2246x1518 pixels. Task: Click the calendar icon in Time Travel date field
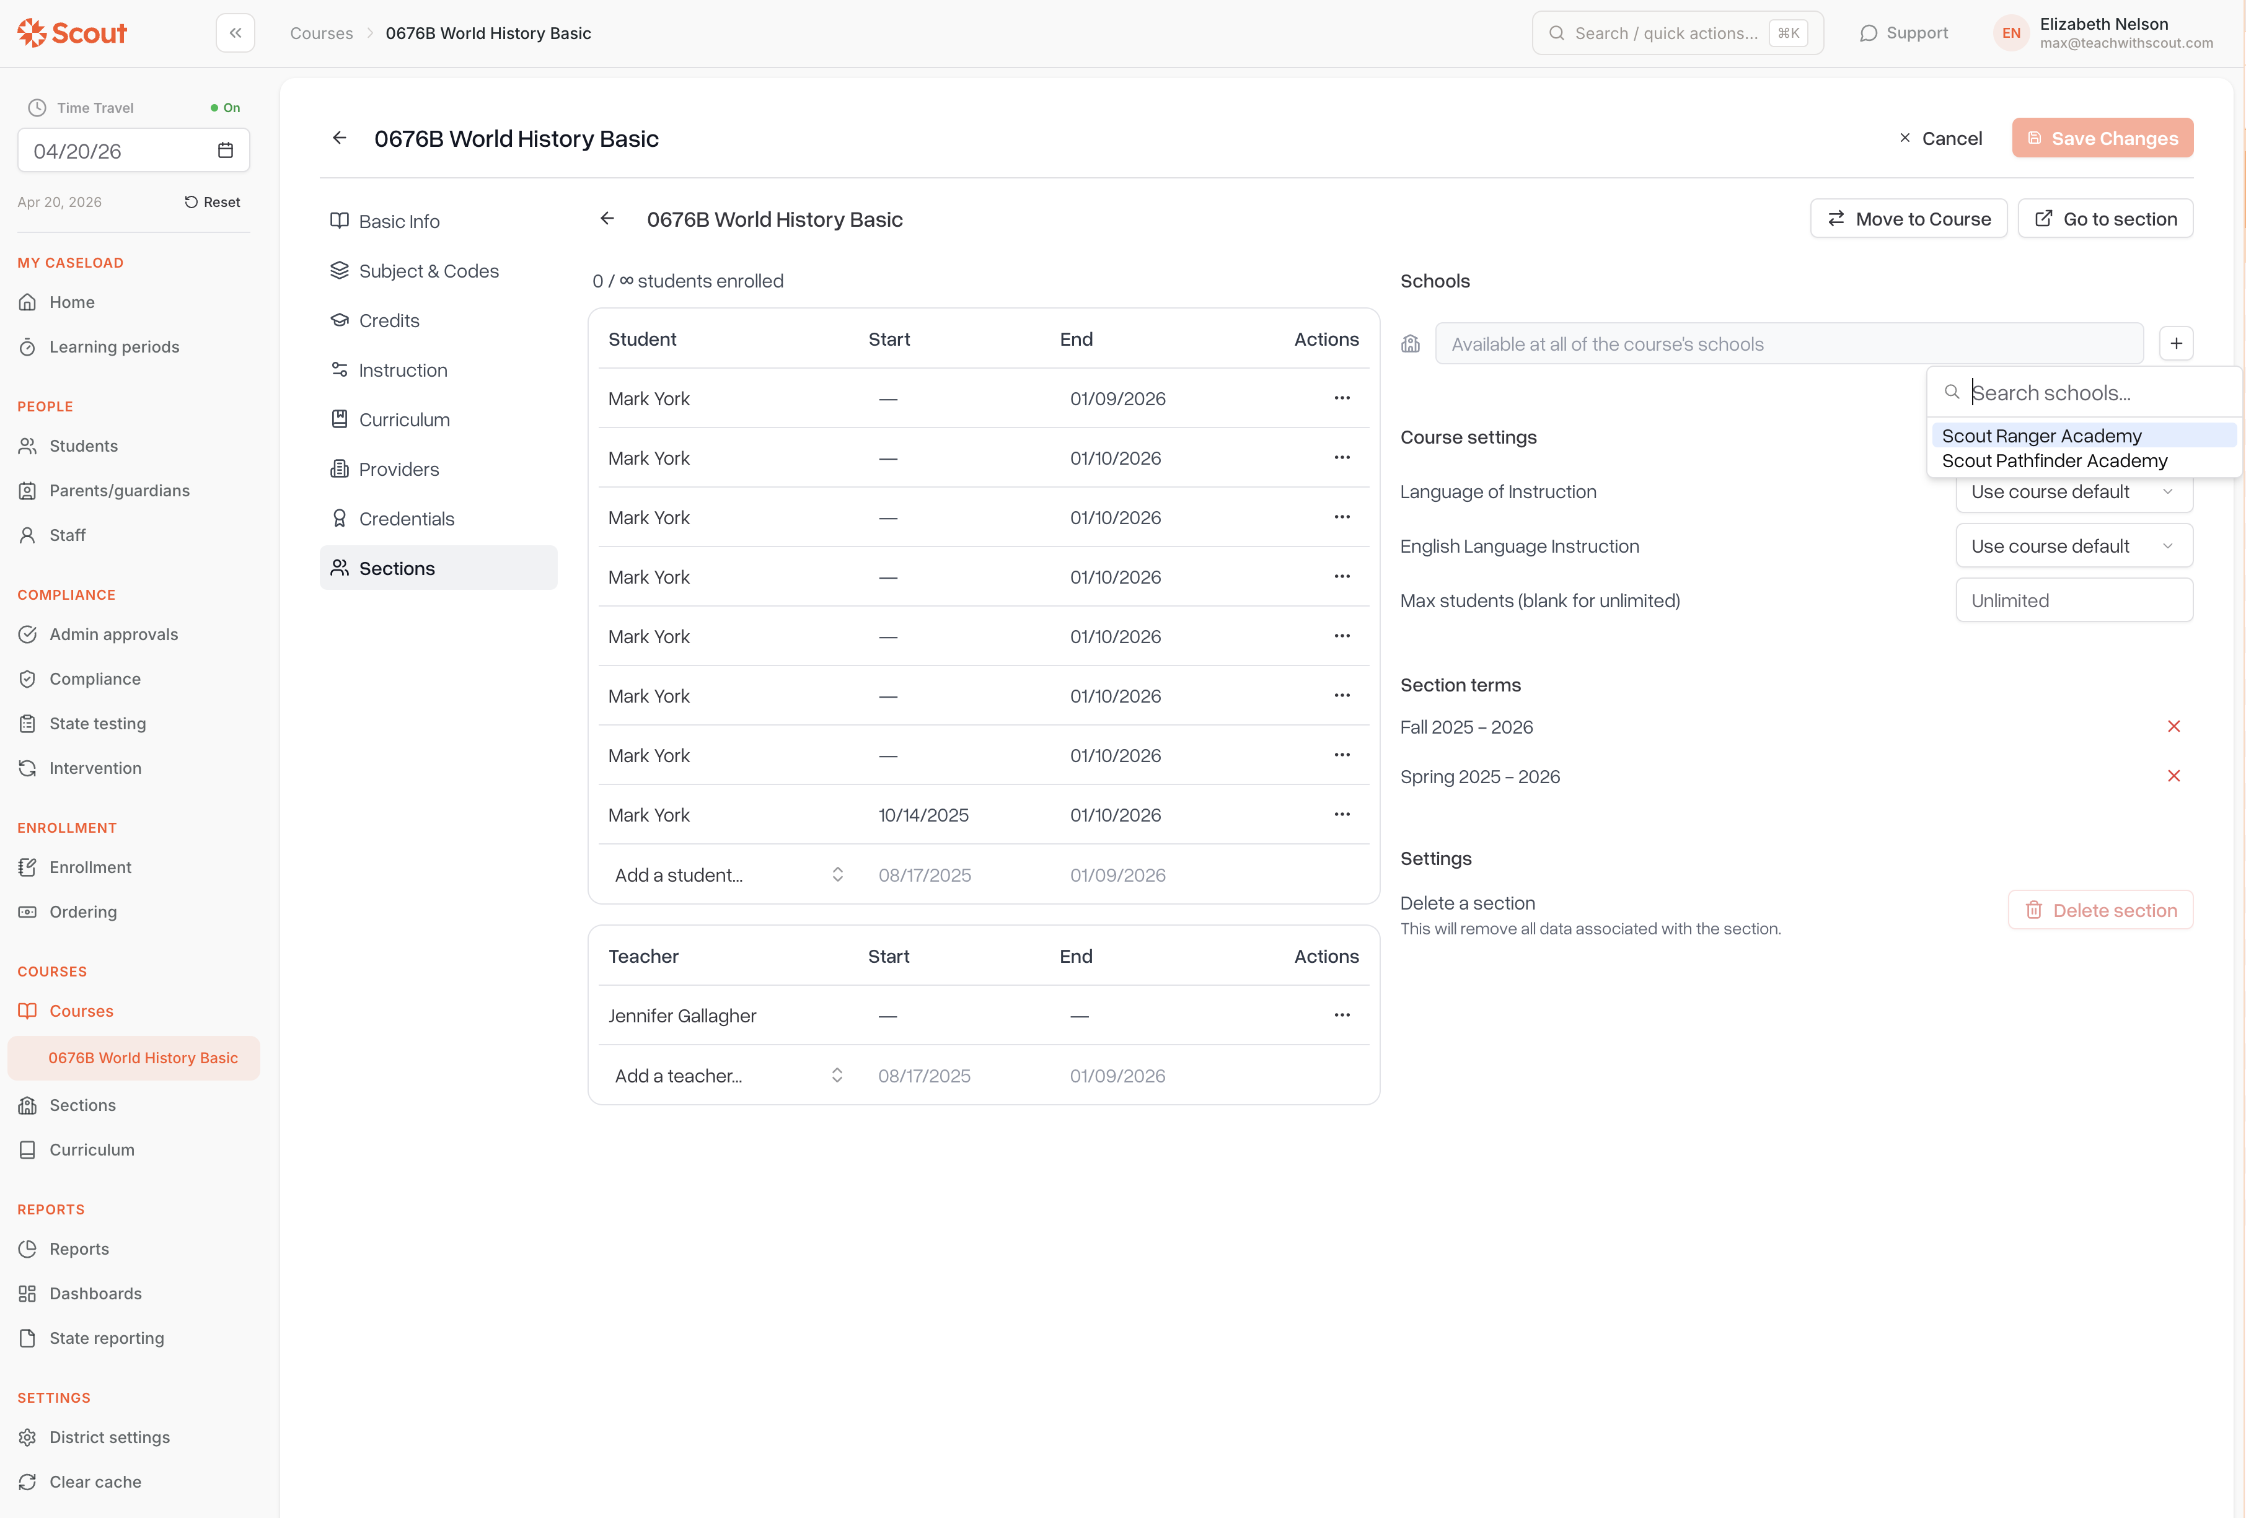[x=225, y=150]
